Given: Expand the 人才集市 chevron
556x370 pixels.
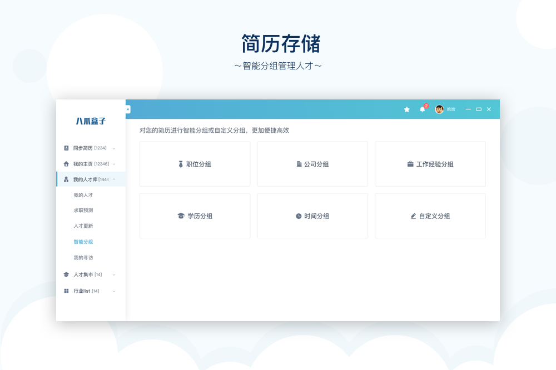Looking at the screenshot, I should click(x=114, y=274).
